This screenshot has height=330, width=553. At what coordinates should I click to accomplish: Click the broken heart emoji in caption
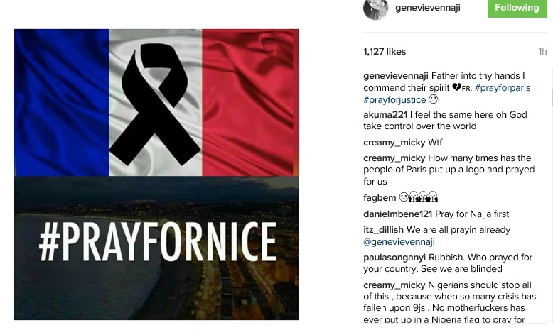point(456,88)
